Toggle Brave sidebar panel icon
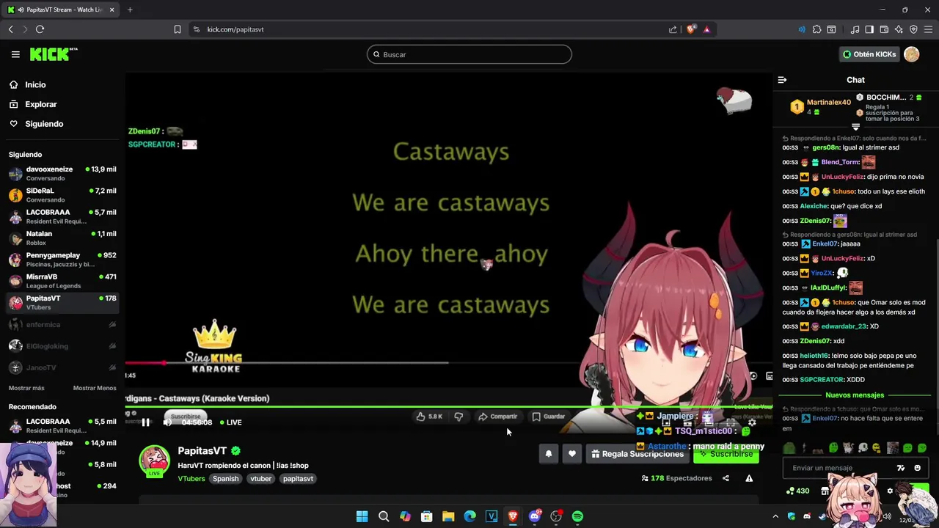939x528 pixels. (x=869, y=29)
